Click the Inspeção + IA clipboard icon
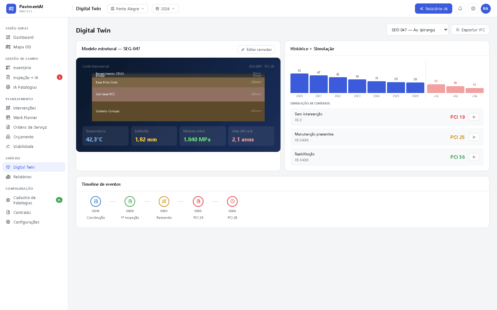Image resolution: width=497 pixels, height=310 pixels. click(8, 77)
